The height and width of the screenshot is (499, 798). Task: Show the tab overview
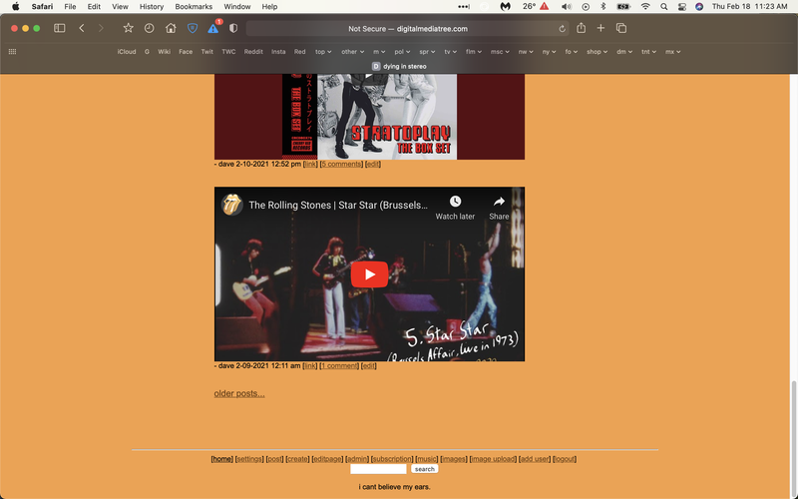click(621, 29)
